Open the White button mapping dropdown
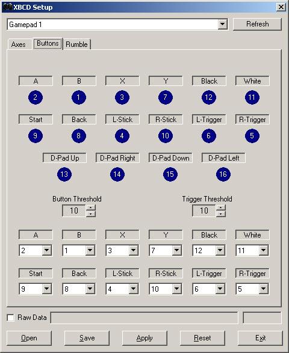The height and width of the screenshot is (353, 289). point(263,250)
